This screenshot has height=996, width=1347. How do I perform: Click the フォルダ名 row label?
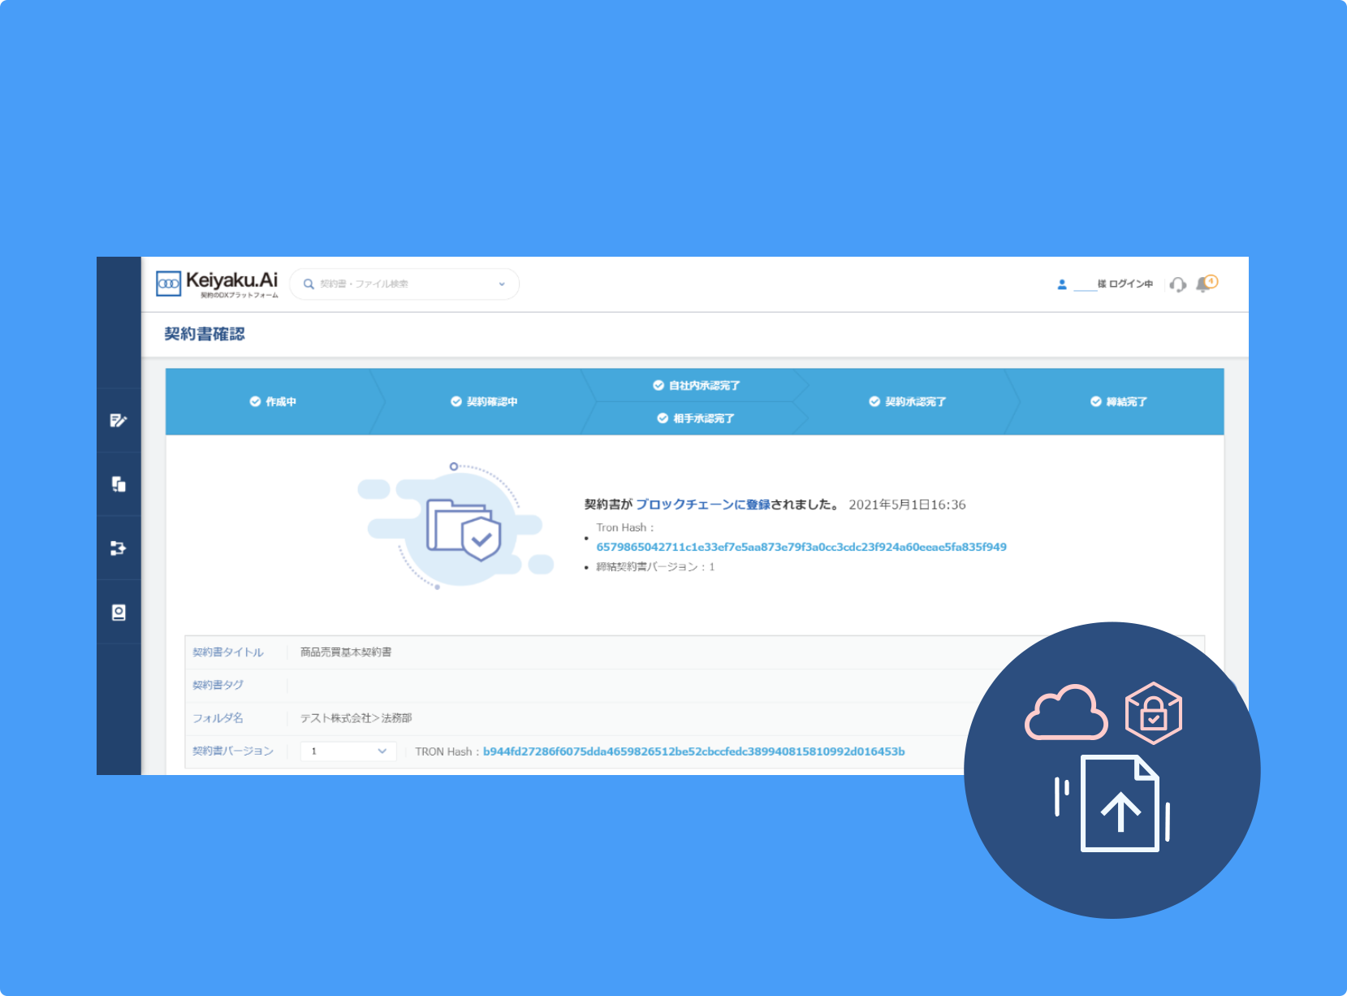tap(218, 718)
